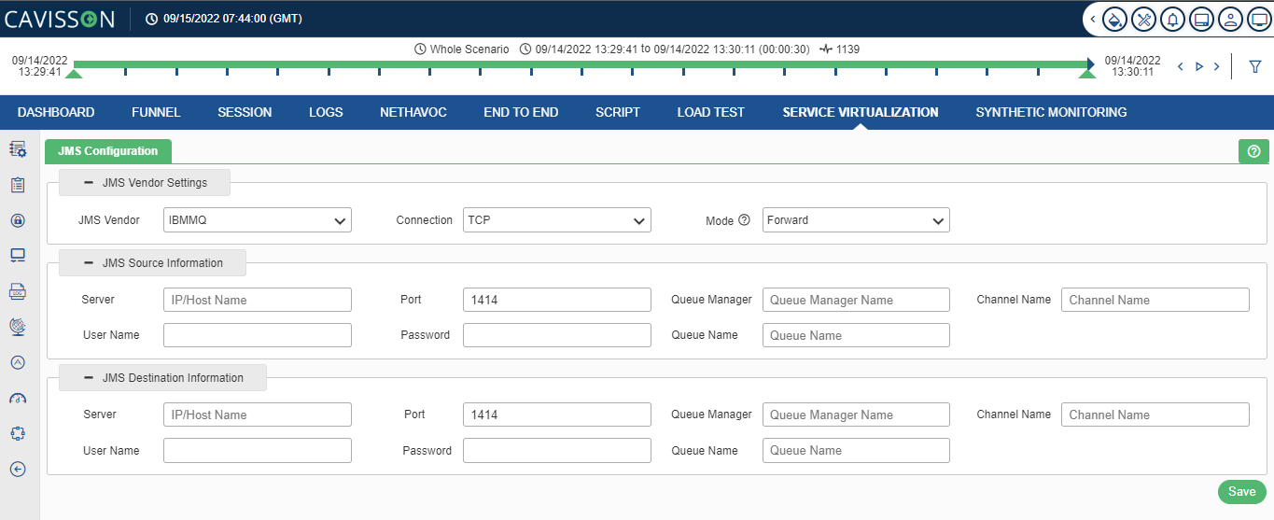Step timeline forward with next arrow

point(1217,66)
